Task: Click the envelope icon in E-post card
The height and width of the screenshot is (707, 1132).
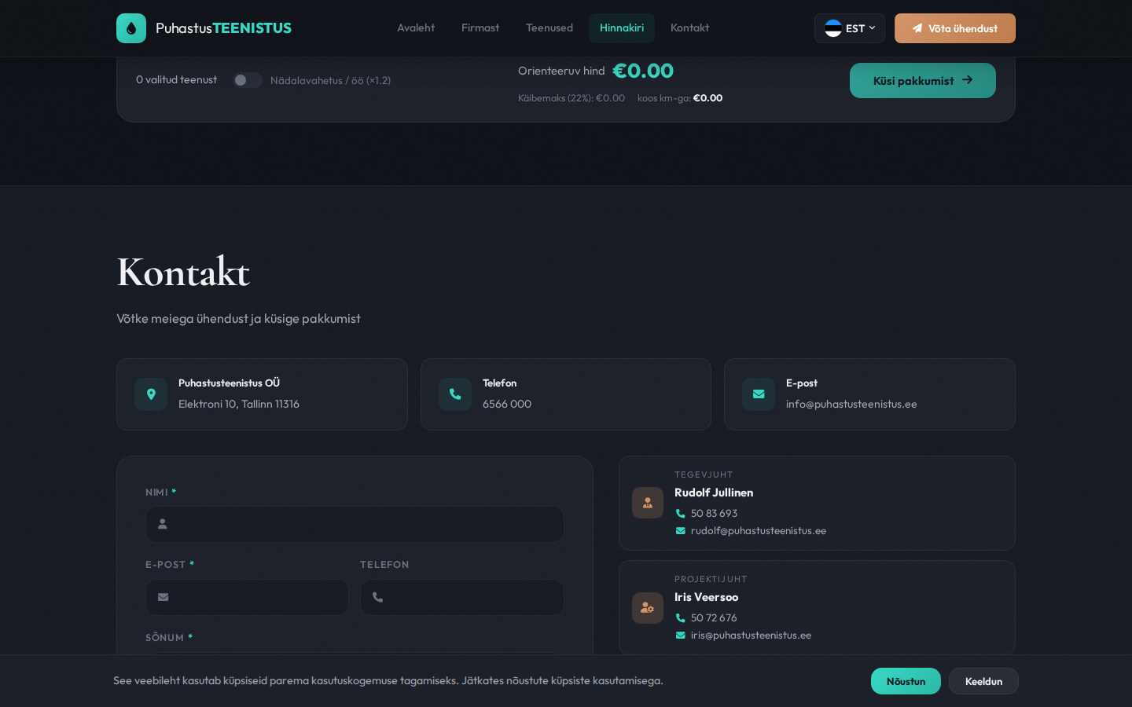Action: [759, 394]
